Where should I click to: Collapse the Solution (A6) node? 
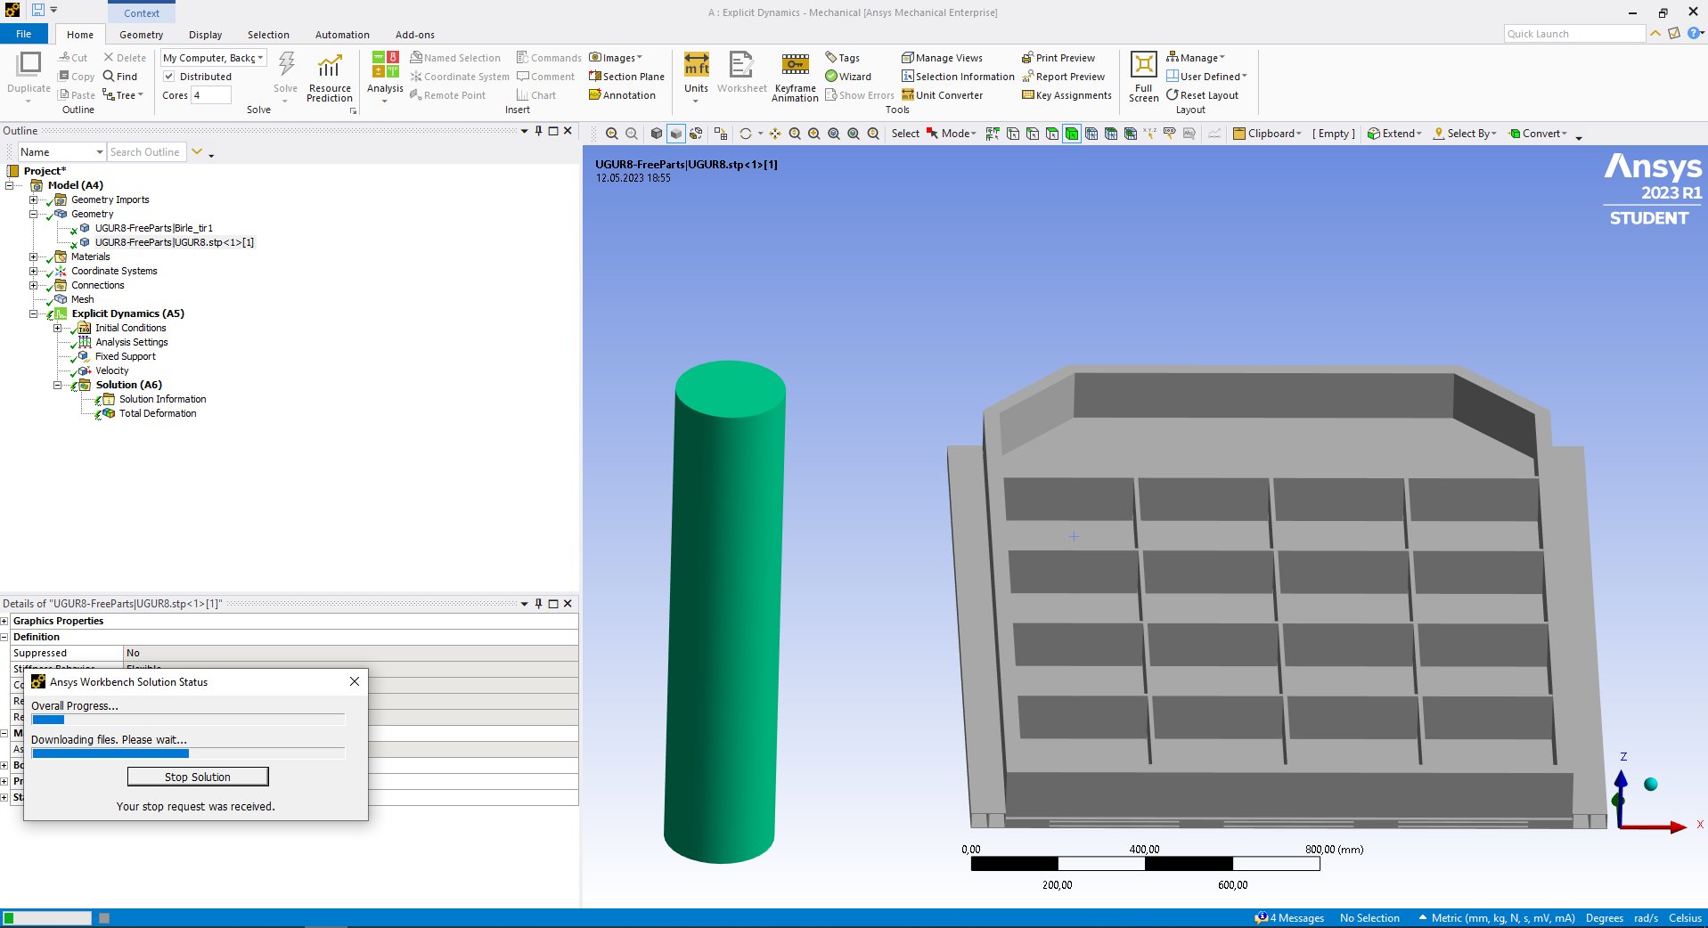(x=58, y=385)
